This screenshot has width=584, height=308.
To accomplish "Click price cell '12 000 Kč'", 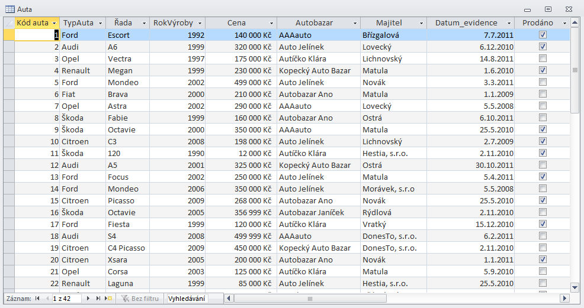I will pos(241,153).
